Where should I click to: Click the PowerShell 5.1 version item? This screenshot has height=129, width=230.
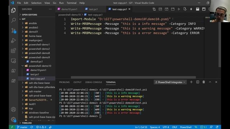203,127
